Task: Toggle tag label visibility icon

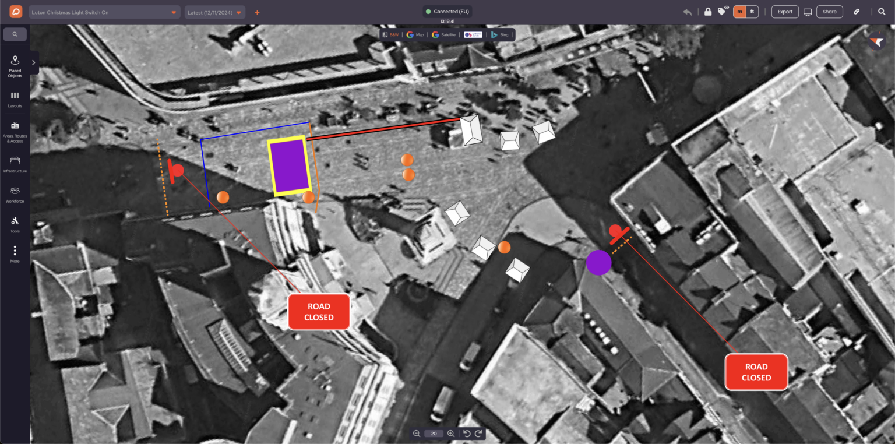Action: pos(723,11)
